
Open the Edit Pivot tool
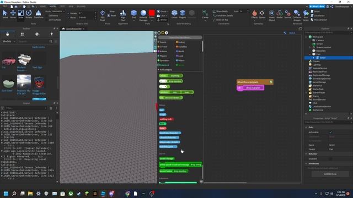click(103, 15)
